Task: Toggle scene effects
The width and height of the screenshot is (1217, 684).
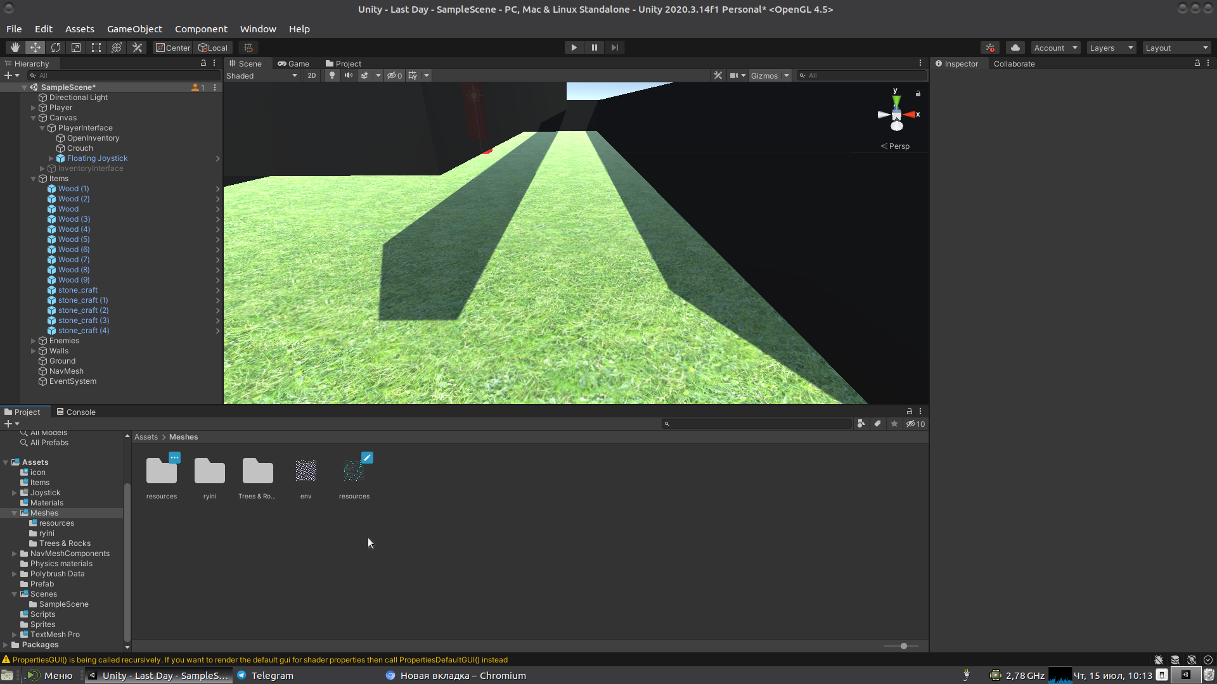Action: point(364,75)
